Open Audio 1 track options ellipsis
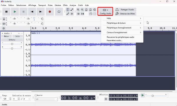The image size is (177, 106). (x=22, y=33)
